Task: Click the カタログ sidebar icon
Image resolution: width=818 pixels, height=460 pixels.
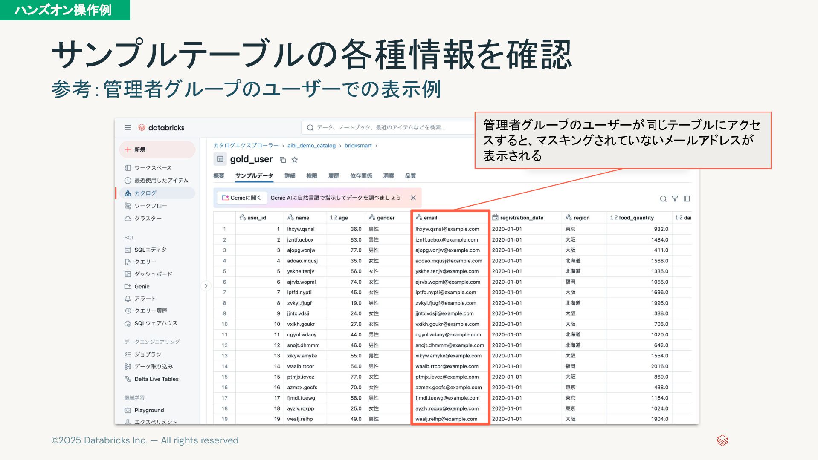Action: tap(128, 193)
